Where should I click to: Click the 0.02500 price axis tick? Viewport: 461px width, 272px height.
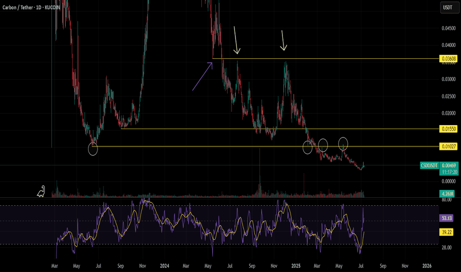tap(449, 96)
